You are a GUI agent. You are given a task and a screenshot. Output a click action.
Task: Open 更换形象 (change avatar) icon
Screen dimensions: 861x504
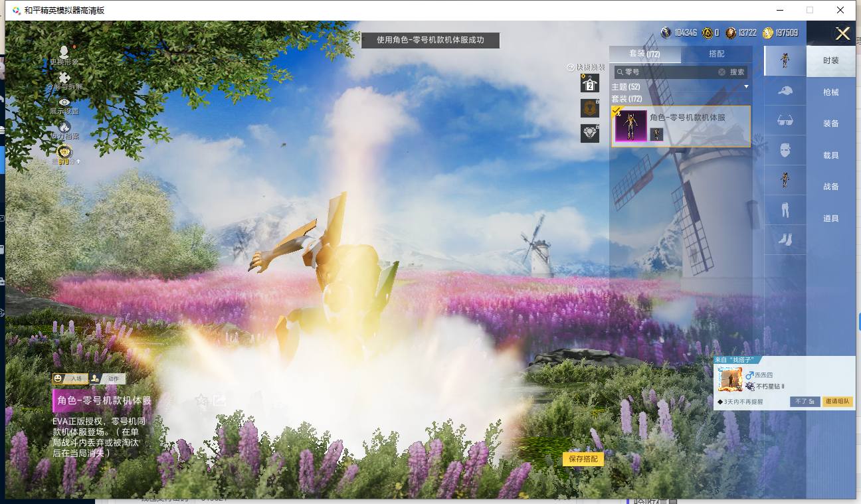pyautogui.click(x=64, y=52)
